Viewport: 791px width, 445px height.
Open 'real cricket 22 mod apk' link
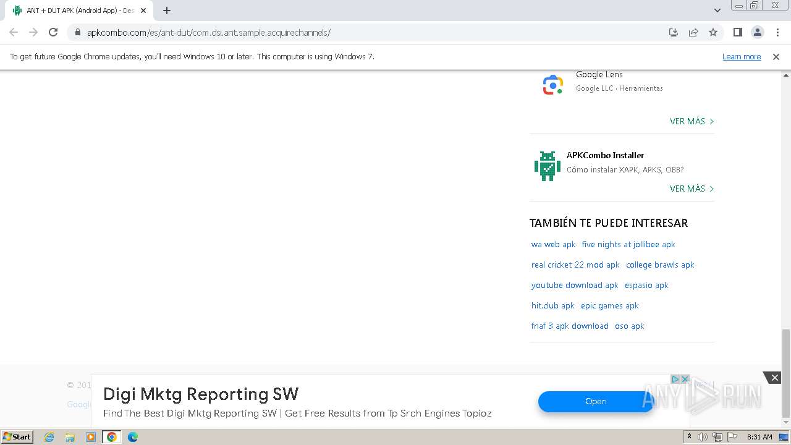pyautogui.click(x=575, y=265)
